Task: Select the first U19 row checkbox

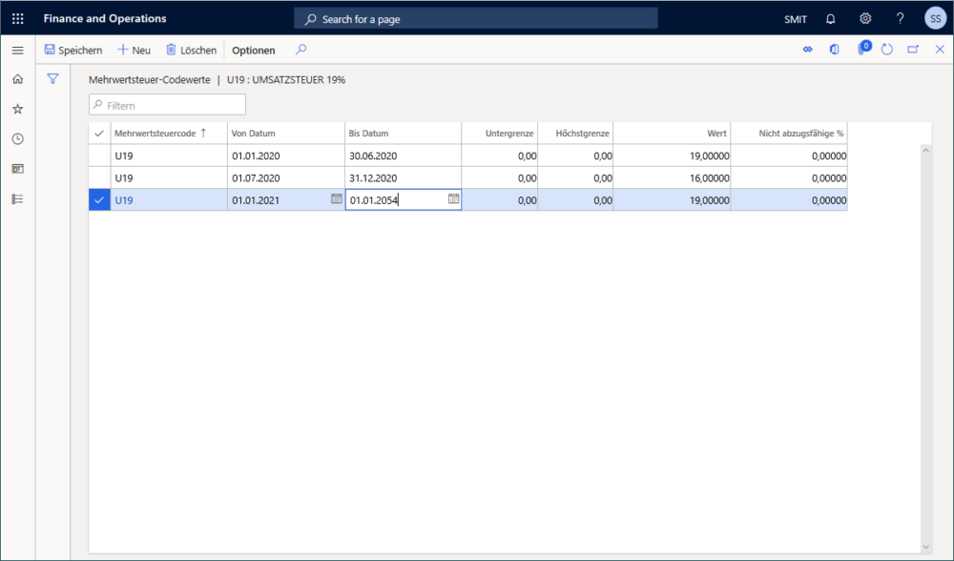Action: (x=99, y=156)
